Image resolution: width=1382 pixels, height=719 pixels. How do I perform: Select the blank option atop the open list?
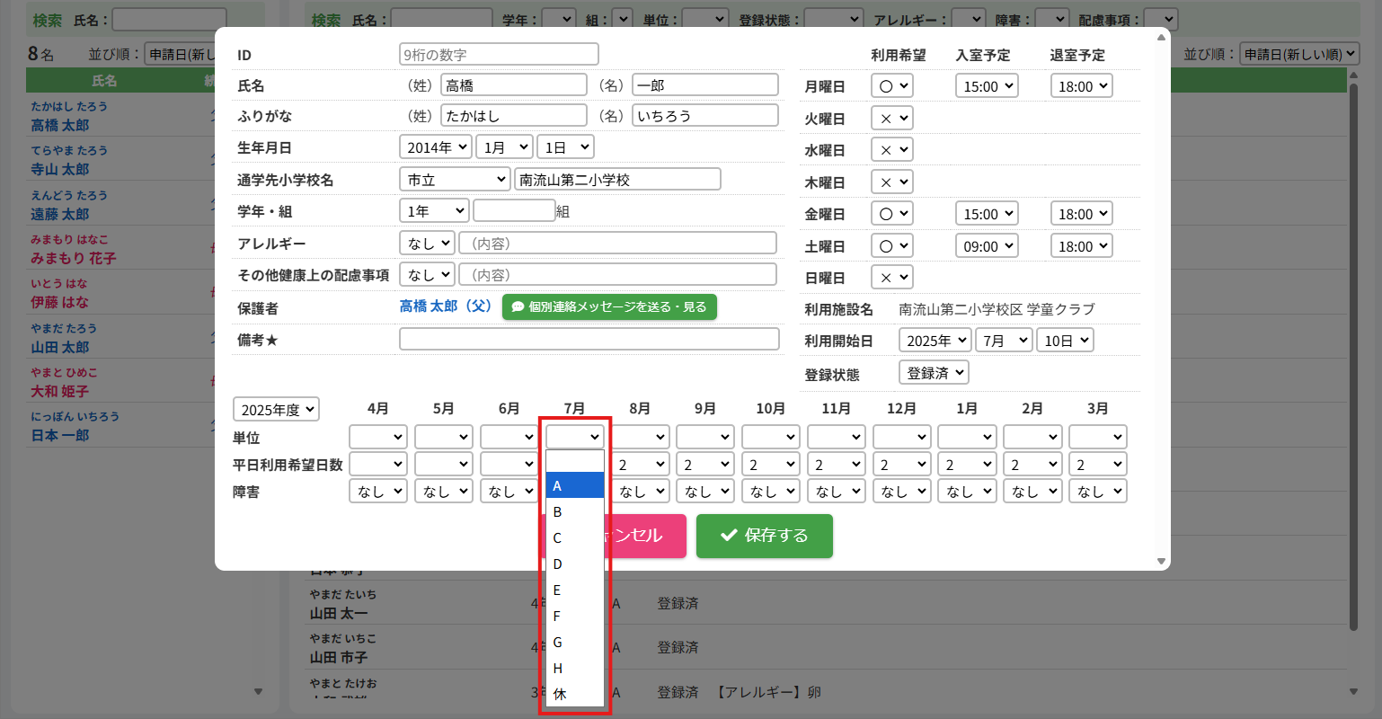(574, 461)
